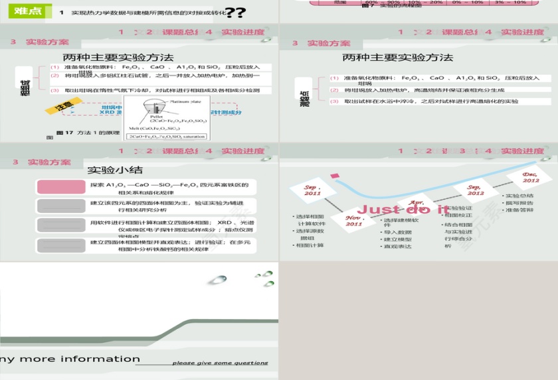
Task: Click the 课题总结 tab on 实验小结 slide
Action: point(180,151)
